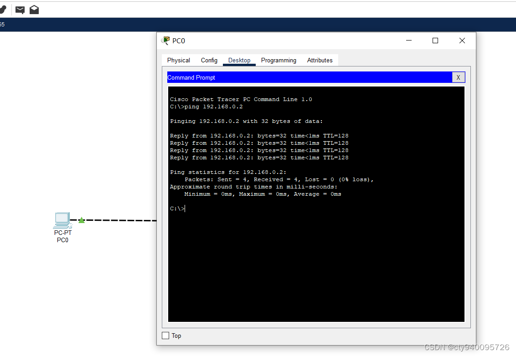Click 'Ping statistics for 192.168.0.2:' text

[228, 172]
